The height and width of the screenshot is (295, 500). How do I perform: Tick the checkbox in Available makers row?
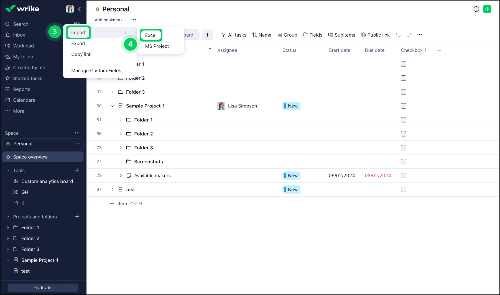[404, 176]
